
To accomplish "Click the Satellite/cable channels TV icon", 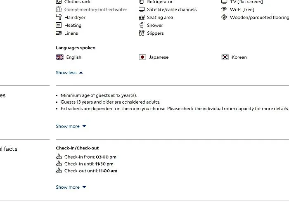I will click(x=142, y=9).
